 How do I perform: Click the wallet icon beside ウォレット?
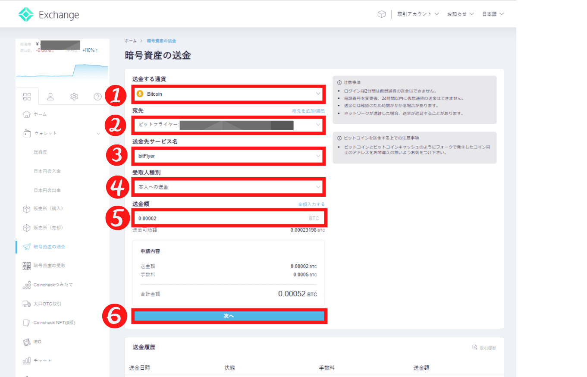[27, 133]
